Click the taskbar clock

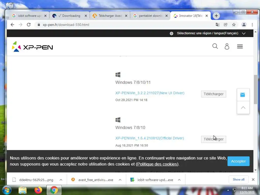click(247, 190)
